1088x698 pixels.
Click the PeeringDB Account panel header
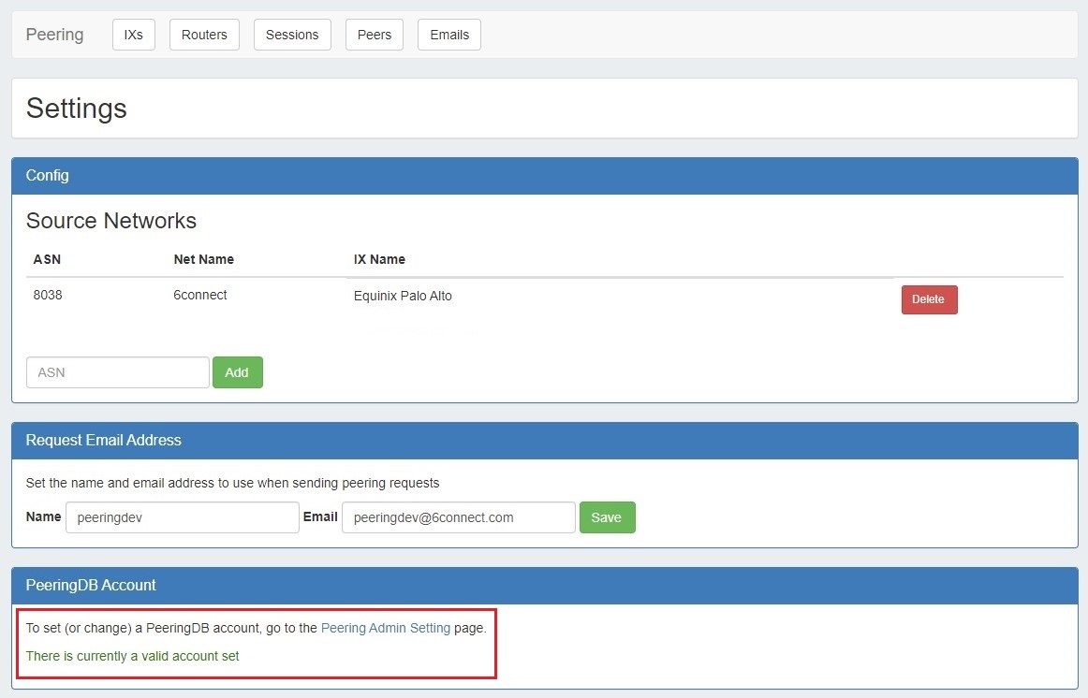click(x=544, y=586)
